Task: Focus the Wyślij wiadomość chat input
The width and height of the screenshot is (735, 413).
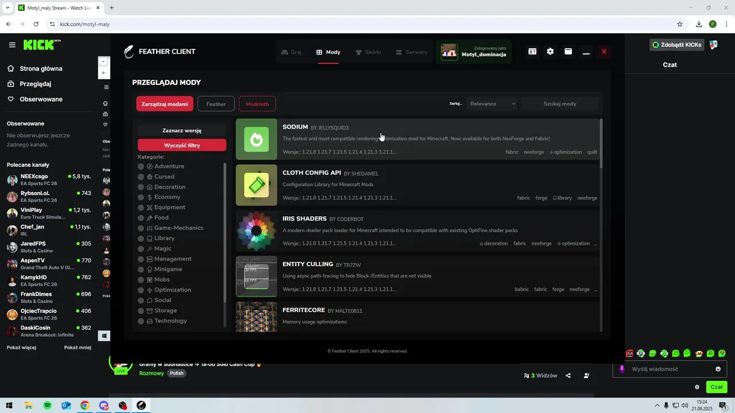Action: pos(670,369)
